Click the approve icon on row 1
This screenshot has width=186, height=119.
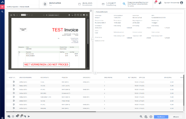[14, 82]
